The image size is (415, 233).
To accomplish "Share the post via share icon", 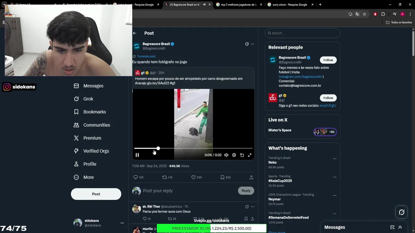I will coord(251,177).
